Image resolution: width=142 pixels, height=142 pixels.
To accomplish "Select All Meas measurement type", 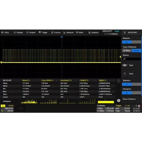I will 127,51.
